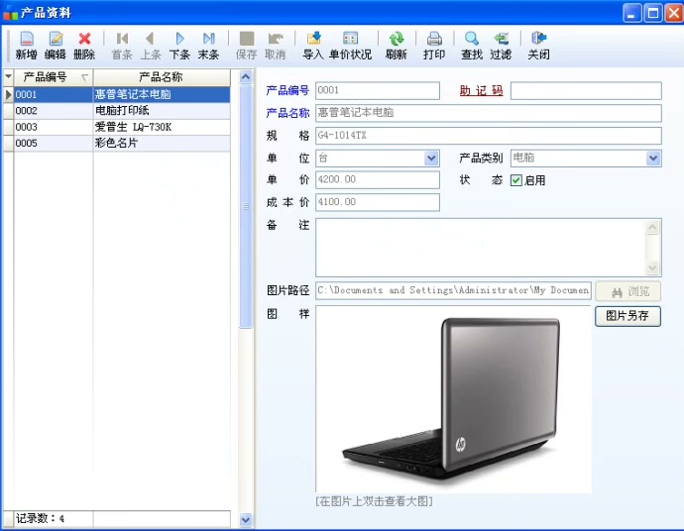Image resolution: width=684 pixels, height=531 pixels.
Task: Select the 0005 product code cell
Action: [x=54, y=143]
